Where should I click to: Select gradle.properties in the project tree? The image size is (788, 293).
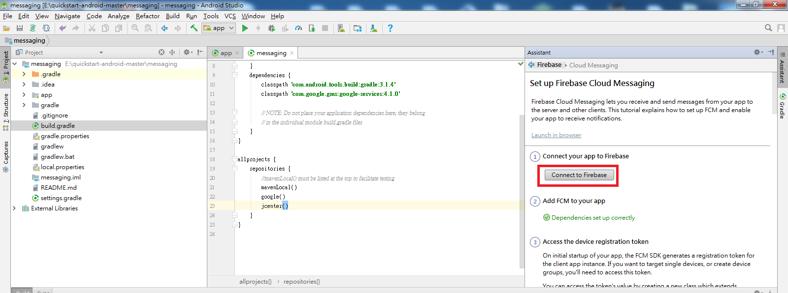point(65,136)
